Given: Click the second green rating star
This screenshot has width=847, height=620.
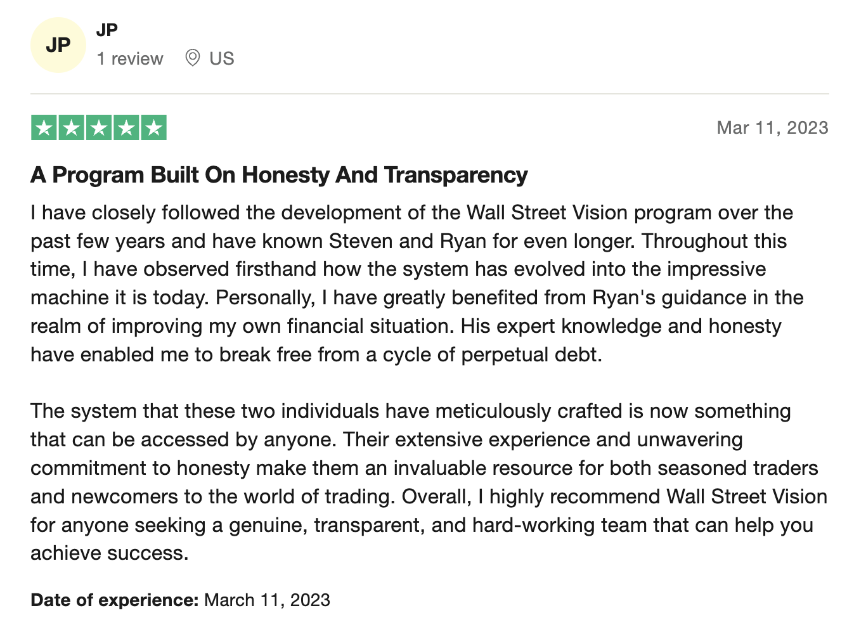Looking at the screenshot, I should click(72, 128).
